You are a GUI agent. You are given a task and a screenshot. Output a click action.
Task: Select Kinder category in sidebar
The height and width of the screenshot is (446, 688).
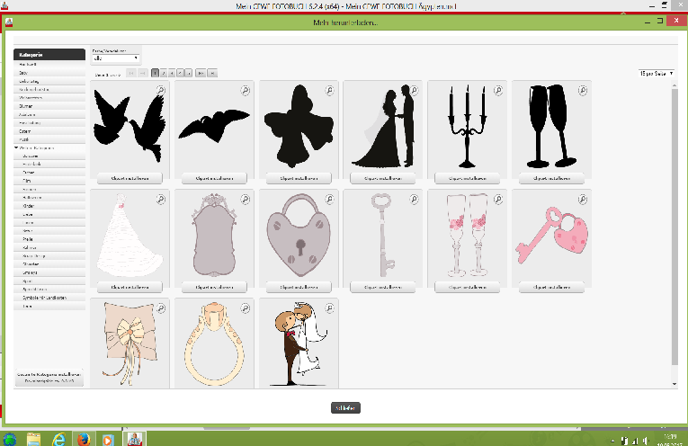[28, 205]
